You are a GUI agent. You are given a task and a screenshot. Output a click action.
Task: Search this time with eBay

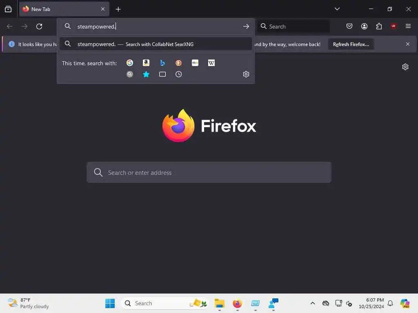coord(195,63)
